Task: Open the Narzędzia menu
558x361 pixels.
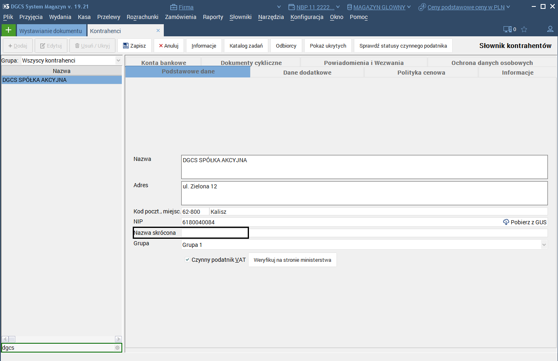Action: pyautogui.click(x=271, y=17)
